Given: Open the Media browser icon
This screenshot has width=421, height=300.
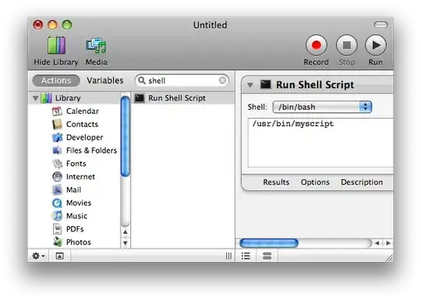Looking at the screenshot, I should tap(96, 45).
